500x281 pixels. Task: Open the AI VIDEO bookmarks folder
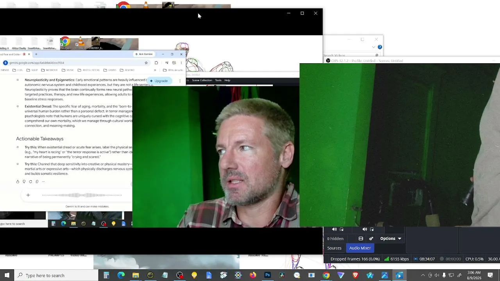coord(127,70)
